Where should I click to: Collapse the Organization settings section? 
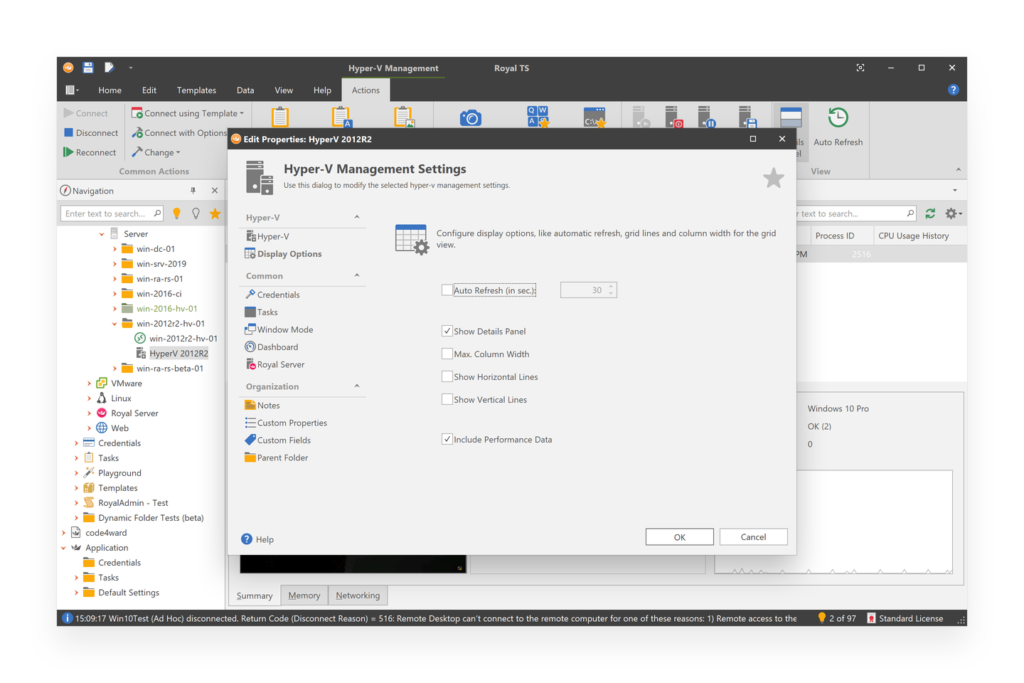356,386
